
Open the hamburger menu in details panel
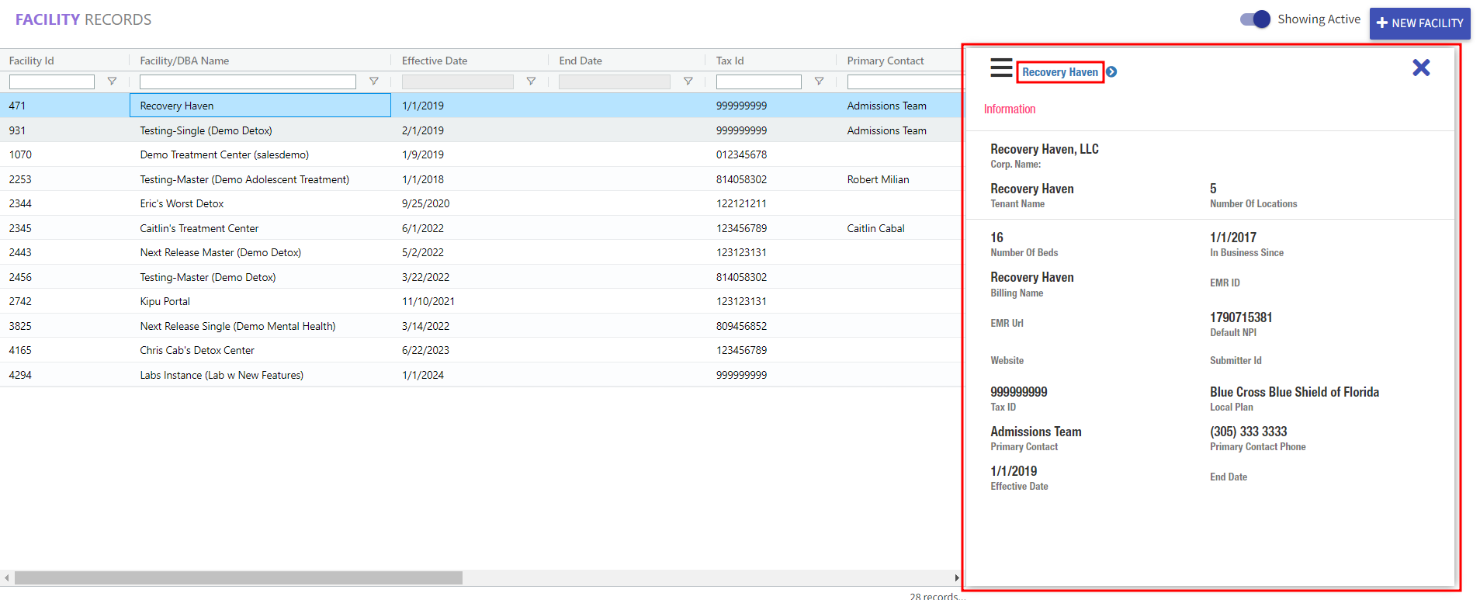click(x=1001, y=68)
